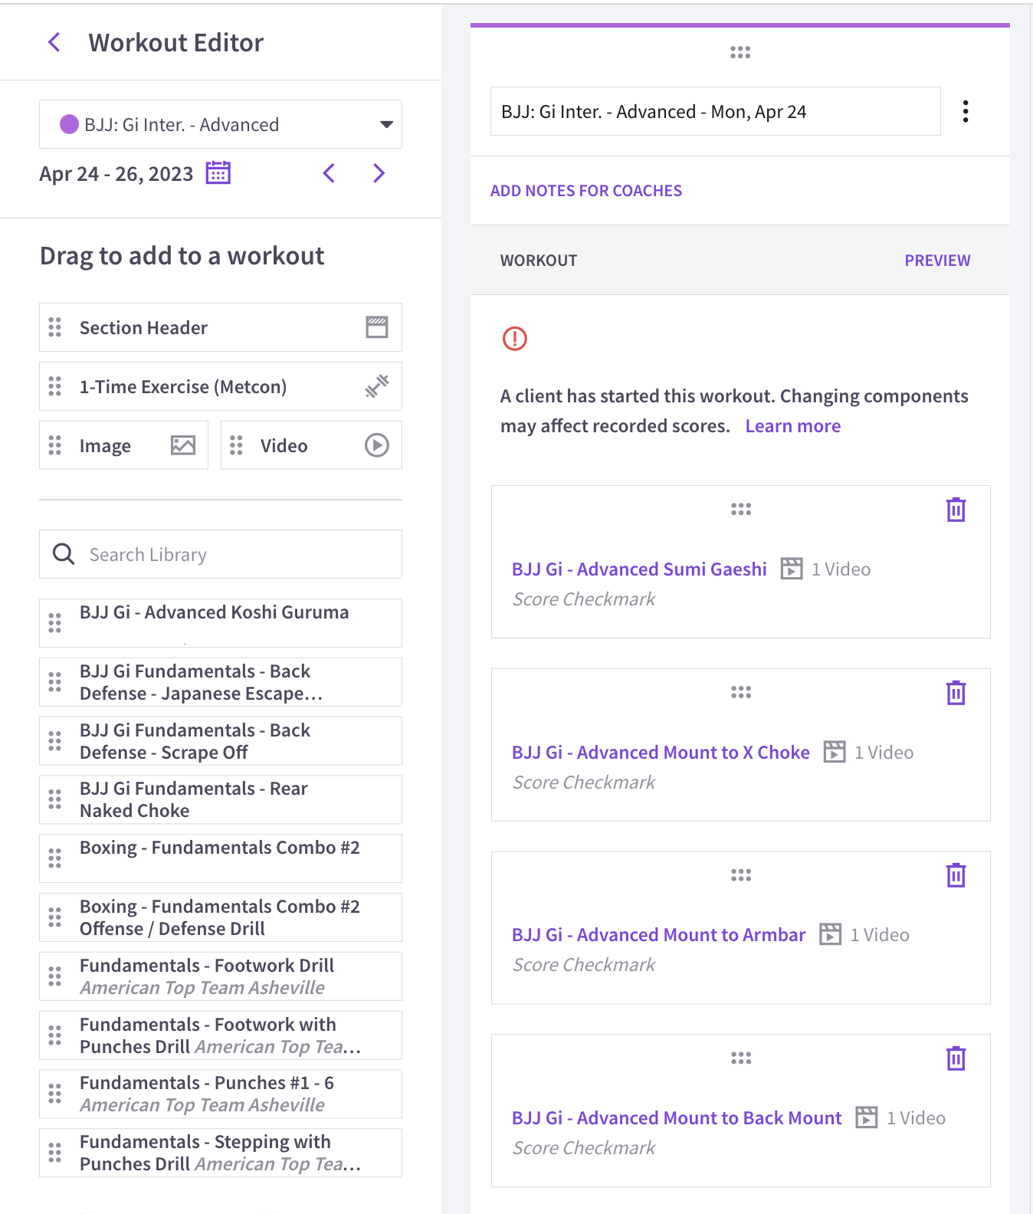This screenshot has width=1033, height=1214.
Task: Click the Search Library field
Action: pos(230,554)
